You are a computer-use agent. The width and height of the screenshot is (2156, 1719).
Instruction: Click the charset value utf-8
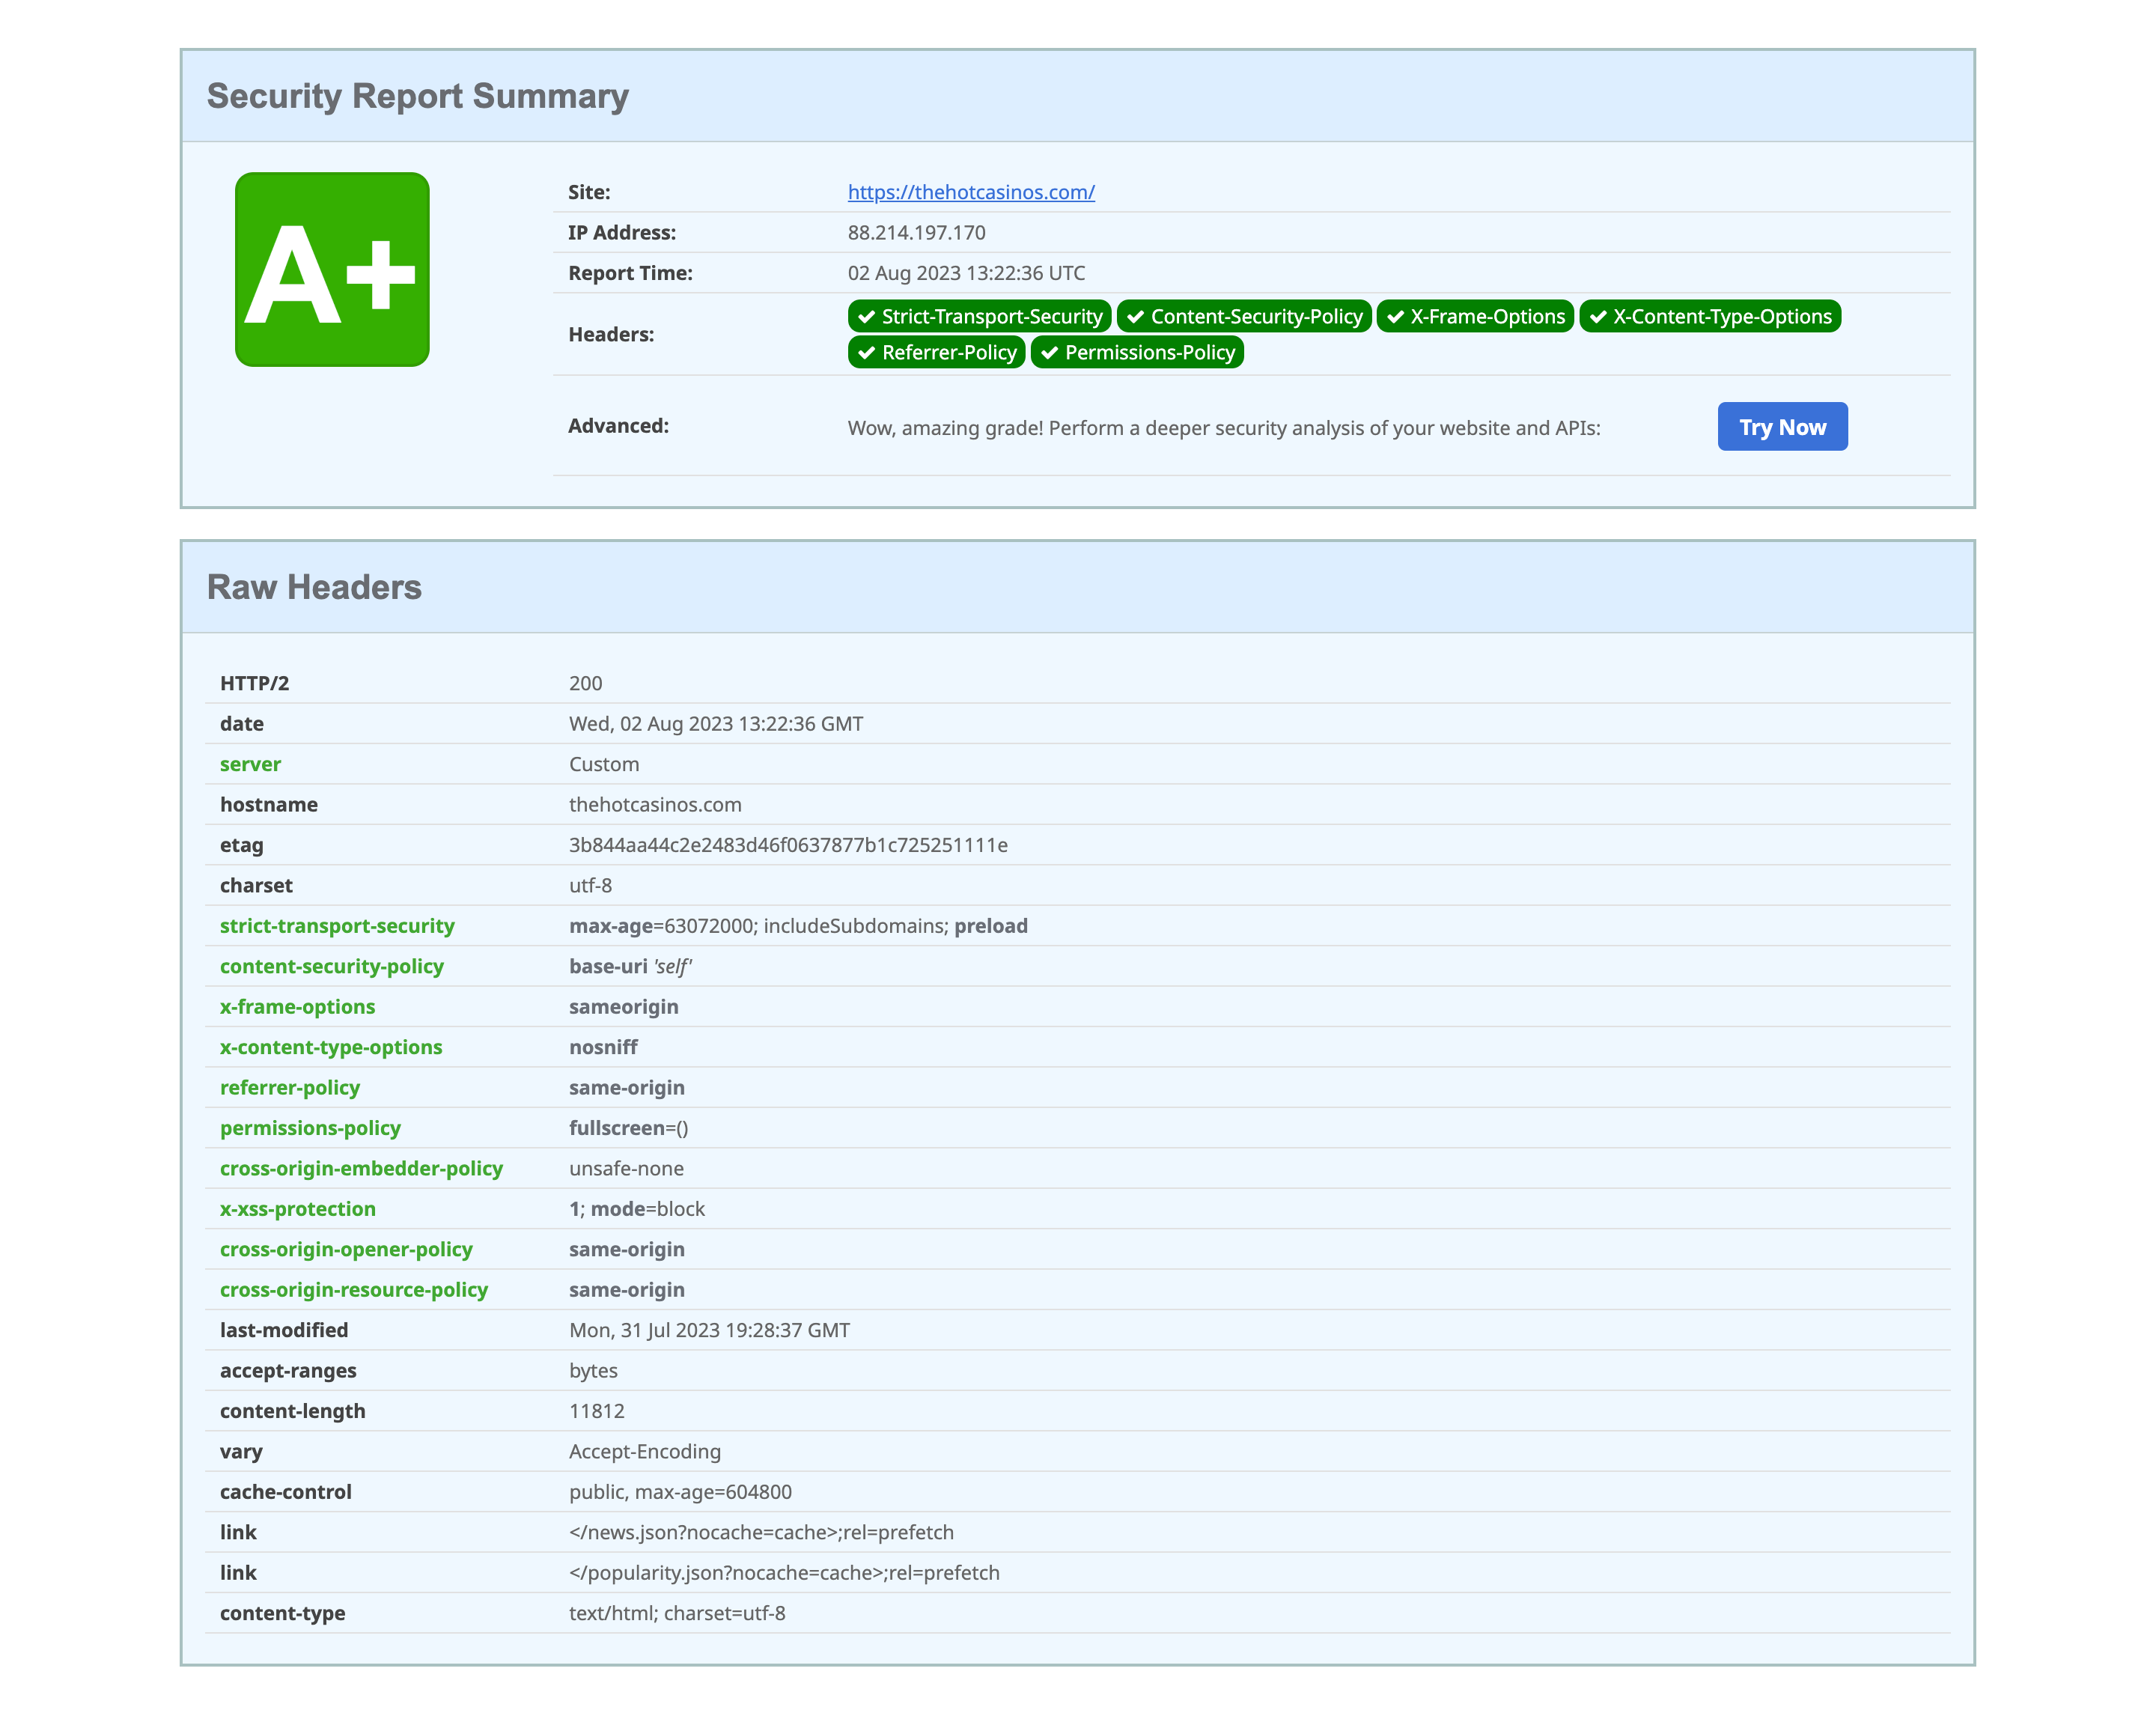click(590, 886)
